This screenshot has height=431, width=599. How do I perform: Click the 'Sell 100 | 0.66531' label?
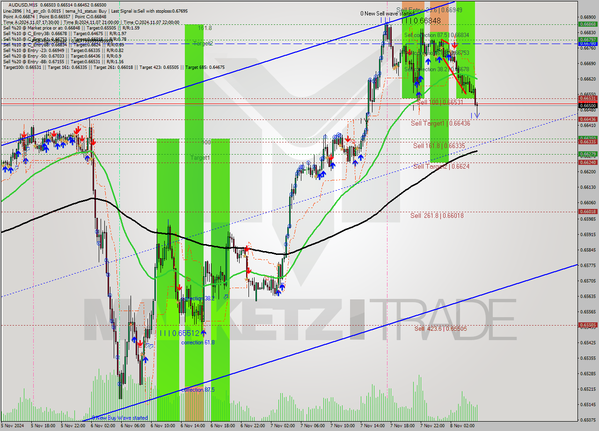pos(440,102)
